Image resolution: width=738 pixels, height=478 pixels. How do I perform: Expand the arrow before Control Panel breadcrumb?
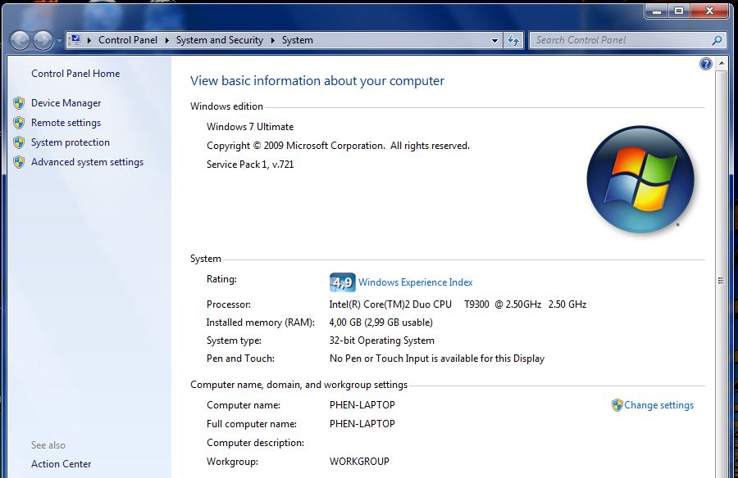coord(89,40)
